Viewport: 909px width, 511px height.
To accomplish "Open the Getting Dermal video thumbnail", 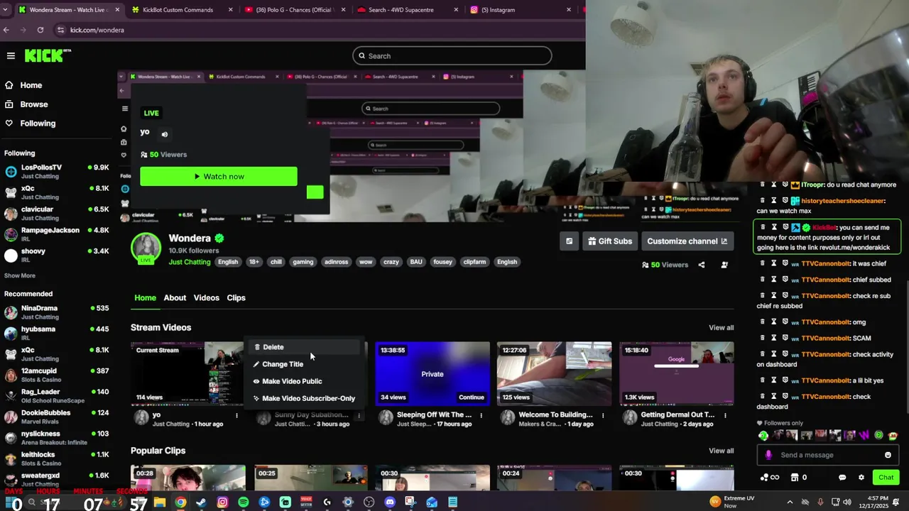I will tap(676, 374).
